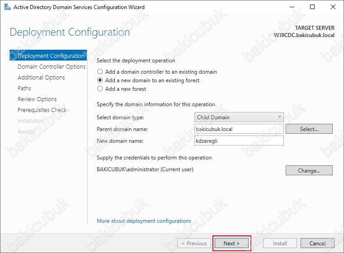This screenshot has width=344, height=253.
Task: Click 'Specify the domain information' label
Action: pos(156,104)
